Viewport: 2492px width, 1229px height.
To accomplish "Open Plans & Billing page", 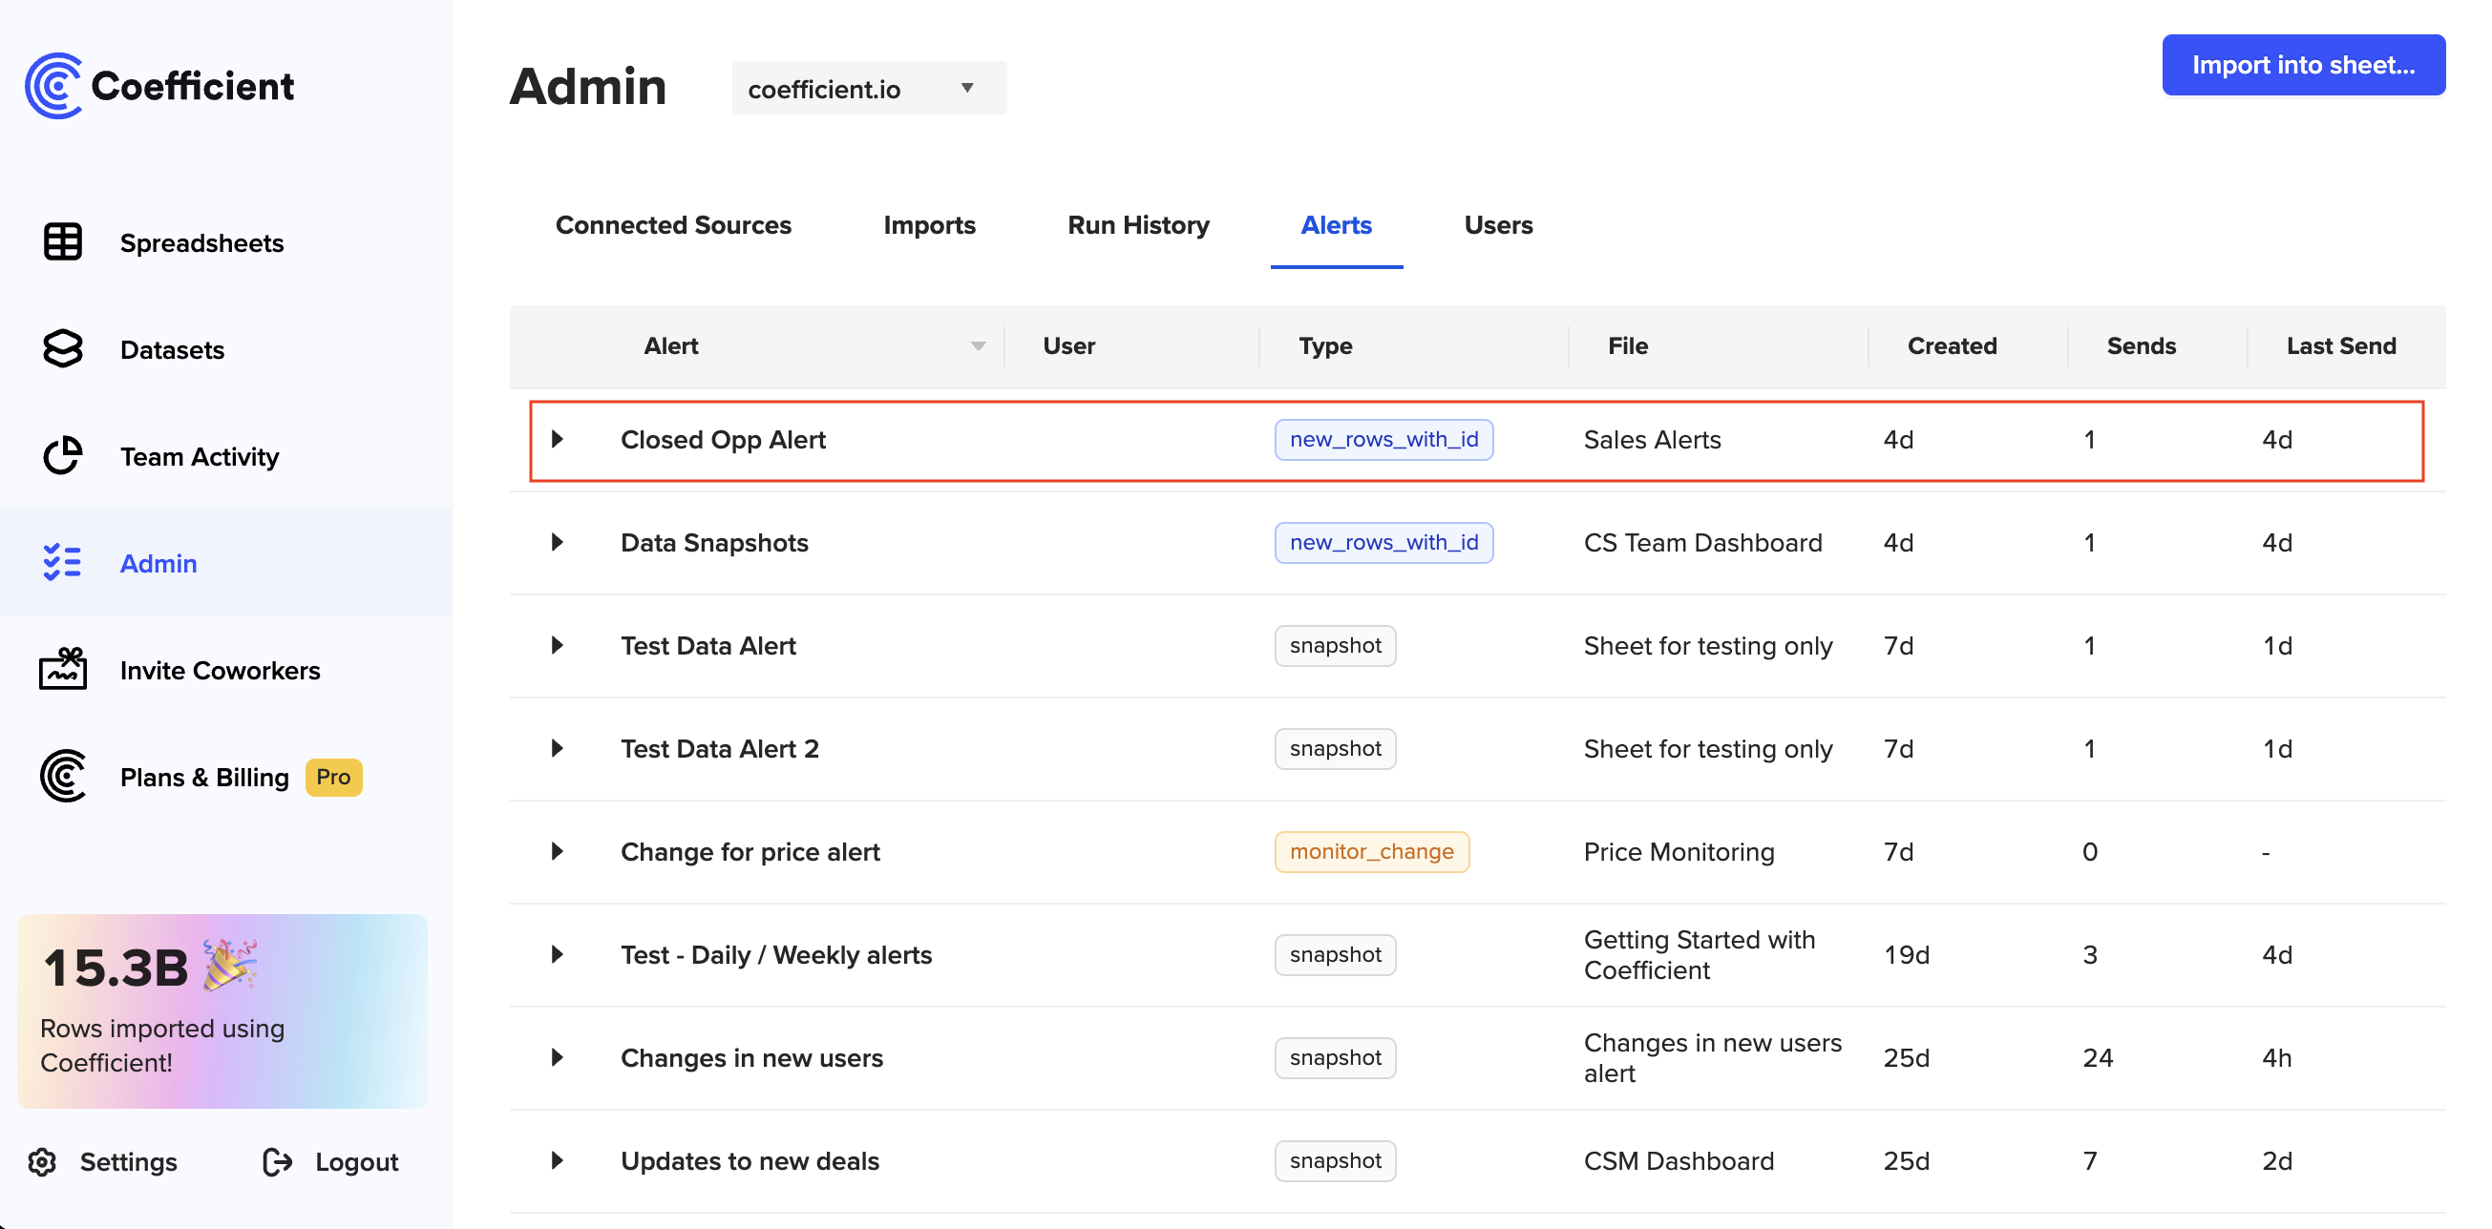I will click(204, 778).
